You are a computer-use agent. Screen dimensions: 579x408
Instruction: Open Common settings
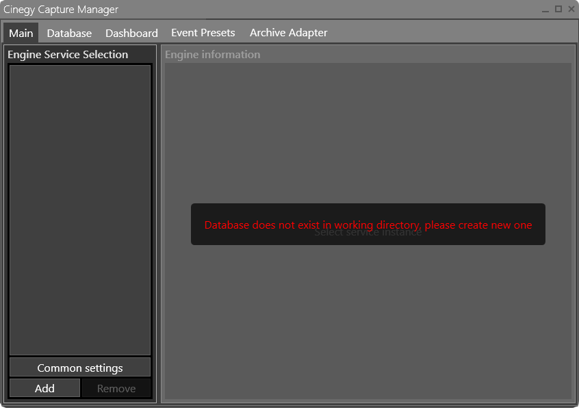80,368
